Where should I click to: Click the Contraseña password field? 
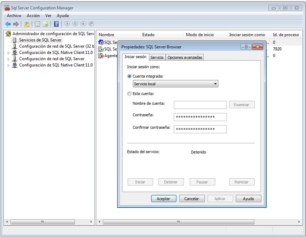pos(200,117)
